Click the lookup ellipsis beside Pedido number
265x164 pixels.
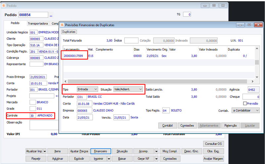[x=51, y=15]
